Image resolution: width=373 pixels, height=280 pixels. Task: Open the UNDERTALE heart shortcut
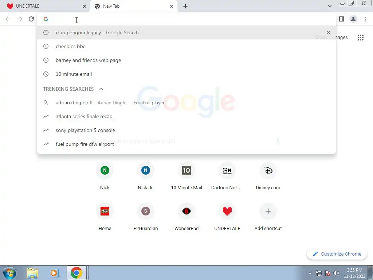(x=227, y=217)
